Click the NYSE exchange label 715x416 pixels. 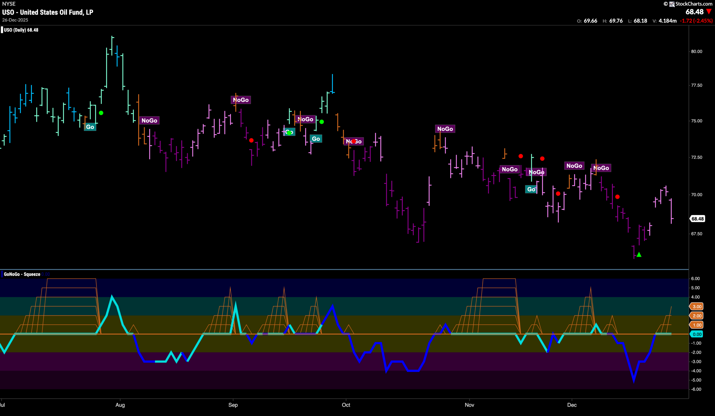pos(9,4)
